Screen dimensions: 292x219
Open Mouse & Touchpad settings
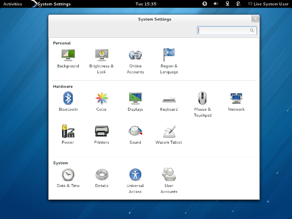tap(202, 104)
